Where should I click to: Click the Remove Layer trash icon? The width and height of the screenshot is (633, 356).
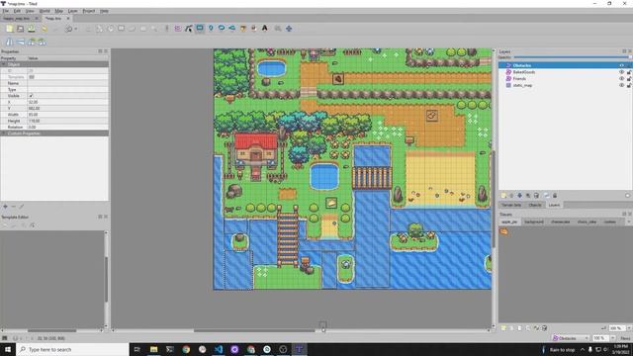tap(536, 196)
